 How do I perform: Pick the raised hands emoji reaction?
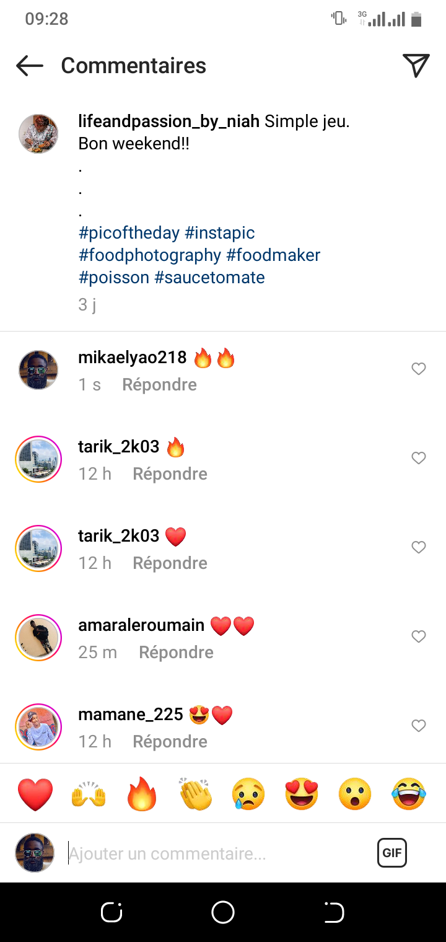89,794
